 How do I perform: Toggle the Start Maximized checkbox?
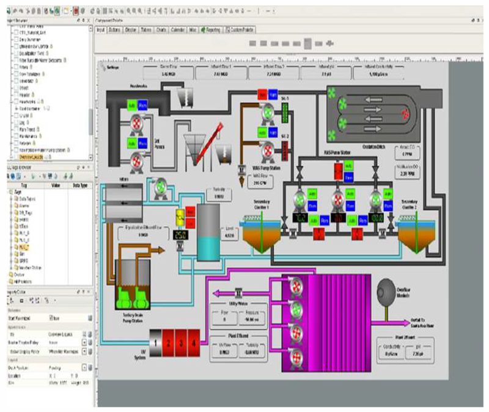click(51, 318)
